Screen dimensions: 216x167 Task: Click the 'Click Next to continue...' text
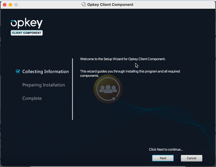[x=166, y=150]
